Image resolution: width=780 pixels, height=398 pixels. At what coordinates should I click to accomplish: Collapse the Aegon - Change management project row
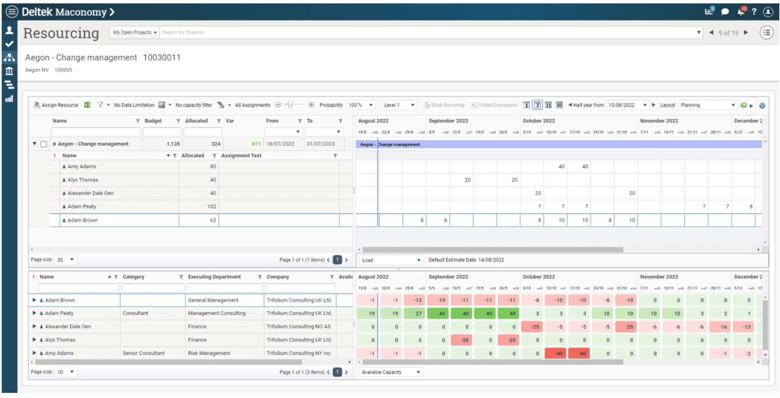pos(34,144)
